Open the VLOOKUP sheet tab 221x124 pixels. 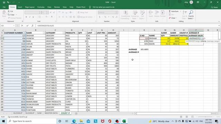click(30, 113)
